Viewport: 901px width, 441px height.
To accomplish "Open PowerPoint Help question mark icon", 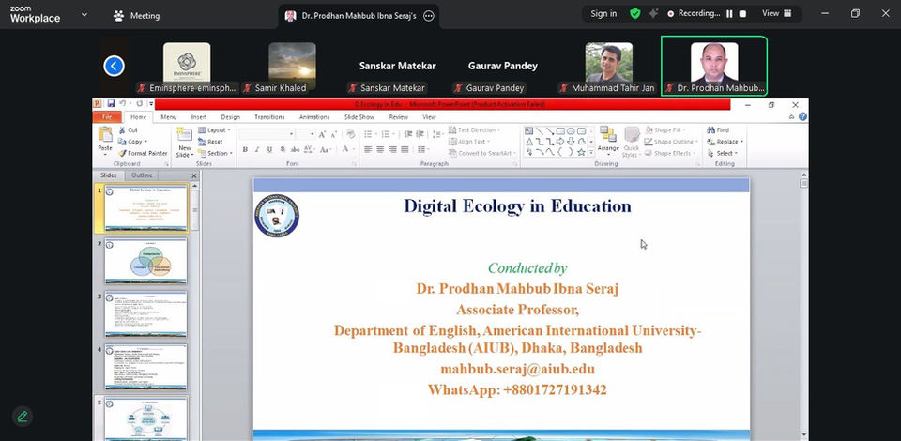I will click(x=802, y=116).
